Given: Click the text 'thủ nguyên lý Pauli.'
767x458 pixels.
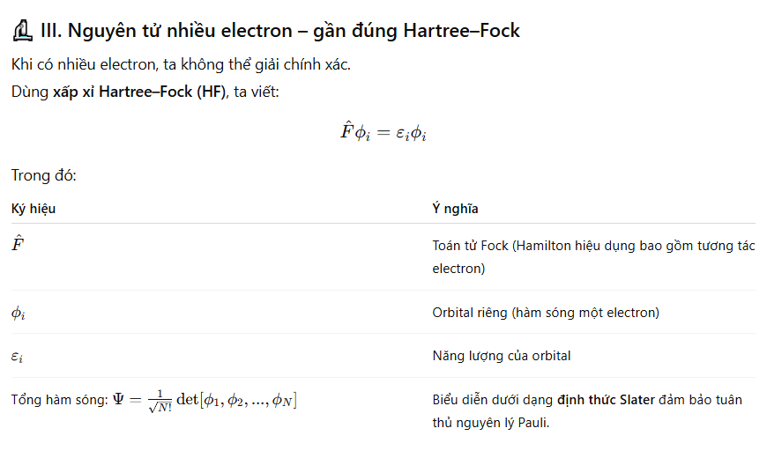Looking at the screenshot, I should tap(490, 423).
